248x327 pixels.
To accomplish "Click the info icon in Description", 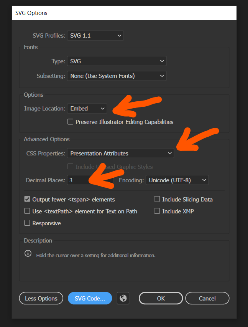I will (28, 254).
